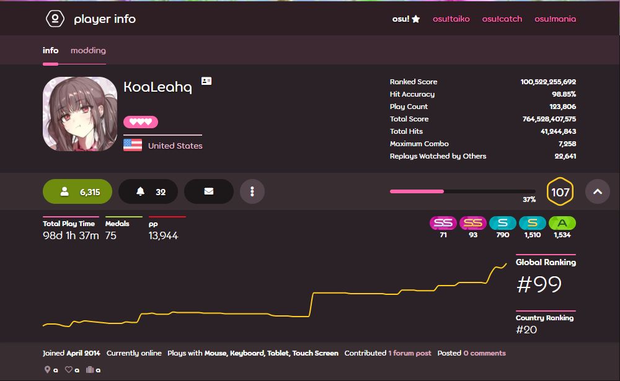Click the silver S grade badge
This screenshot has height=381, width=620.
coord(503,223)
